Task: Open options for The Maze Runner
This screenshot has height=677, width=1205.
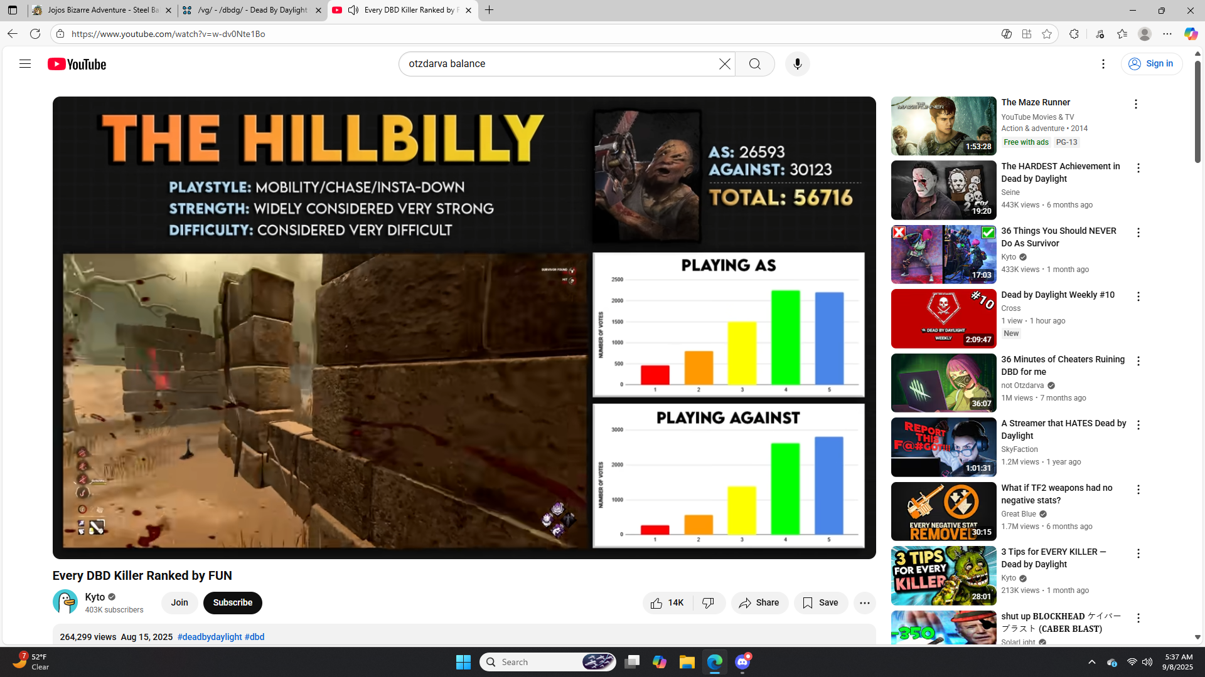Action: pos(1135,104)
